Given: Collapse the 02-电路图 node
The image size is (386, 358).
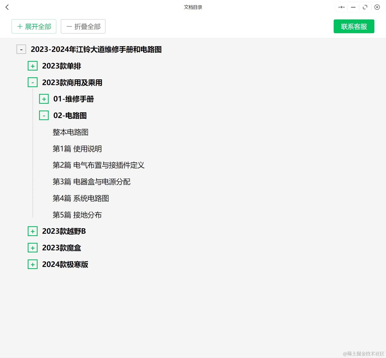Looking at the screenshot, I should click(x=44, y=115).
